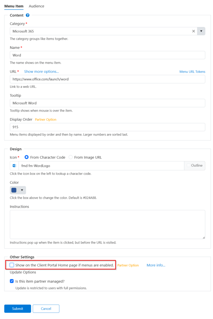Click into the Instructions text area

(x=107, y=224)
